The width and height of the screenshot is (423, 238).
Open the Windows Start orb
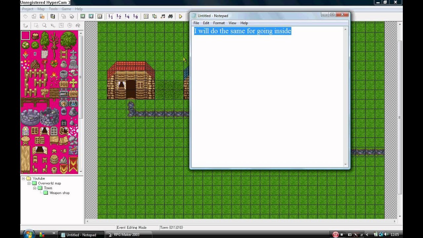coord(29,234)
